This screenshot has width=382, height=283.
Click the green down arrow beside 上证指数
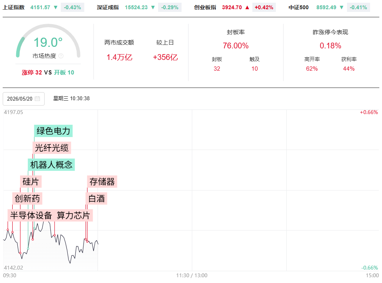[x=55, y=8]
